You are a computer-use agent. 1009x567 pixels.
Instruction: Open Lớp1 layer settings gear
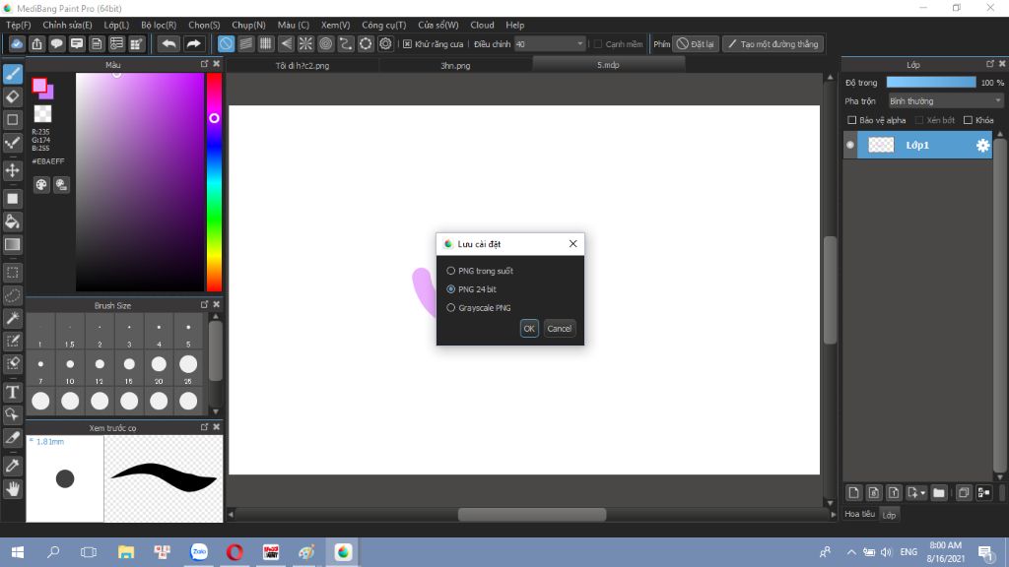pyautogui.click(x=982, y=146)
